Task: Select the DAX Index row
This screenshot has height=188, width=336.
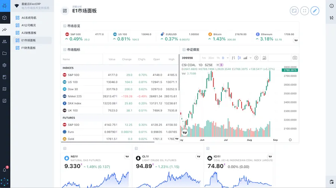Action: (120, 103)
